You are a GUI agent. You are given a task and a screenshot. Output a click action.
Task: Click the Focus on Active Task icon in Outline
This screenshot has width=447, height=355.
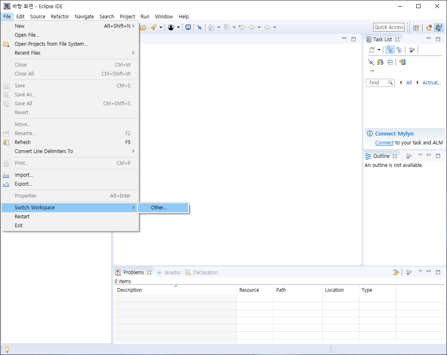click(x=409, y=156)
